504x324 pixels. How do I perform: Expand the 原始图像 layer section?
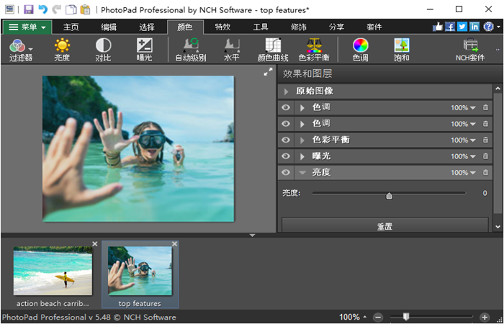click(287, 91)
